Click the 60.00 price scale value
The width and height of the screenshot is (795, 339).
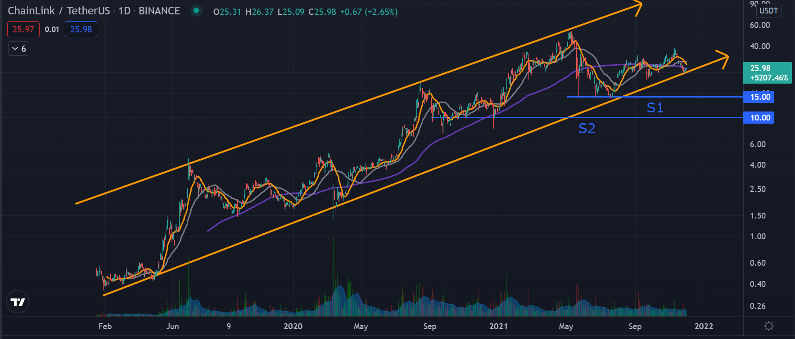coord(760,25)
